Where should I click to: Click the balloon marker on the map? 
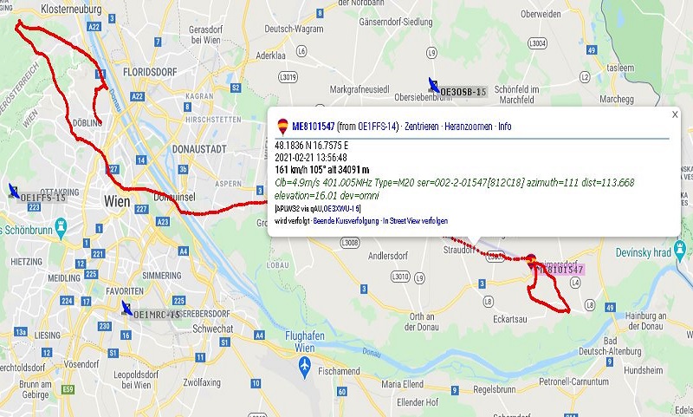(x=531, y=261)
